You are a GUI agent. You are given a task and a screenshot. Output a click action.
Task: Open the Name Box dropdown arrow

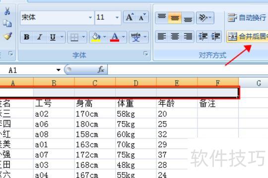[x=59, y=70]
